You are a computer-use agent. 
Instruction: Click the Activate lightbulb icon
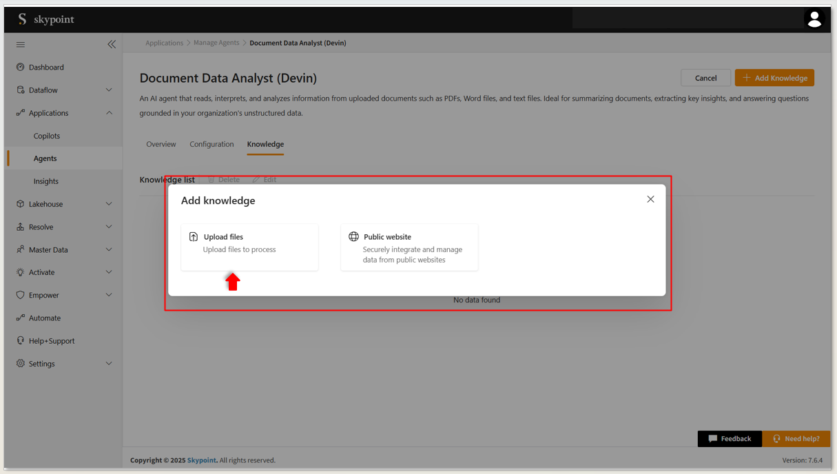coord(21,272)
